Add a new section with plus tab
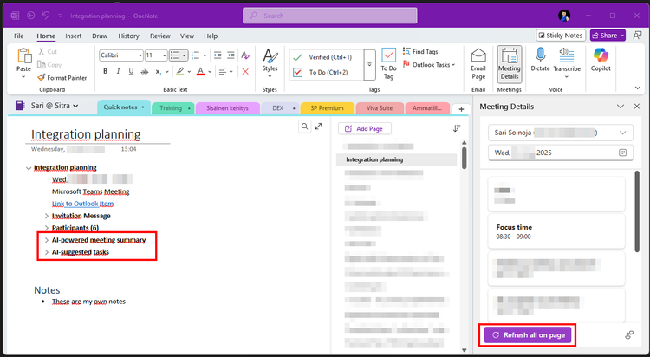650x357 pixels. click(461, 109)
